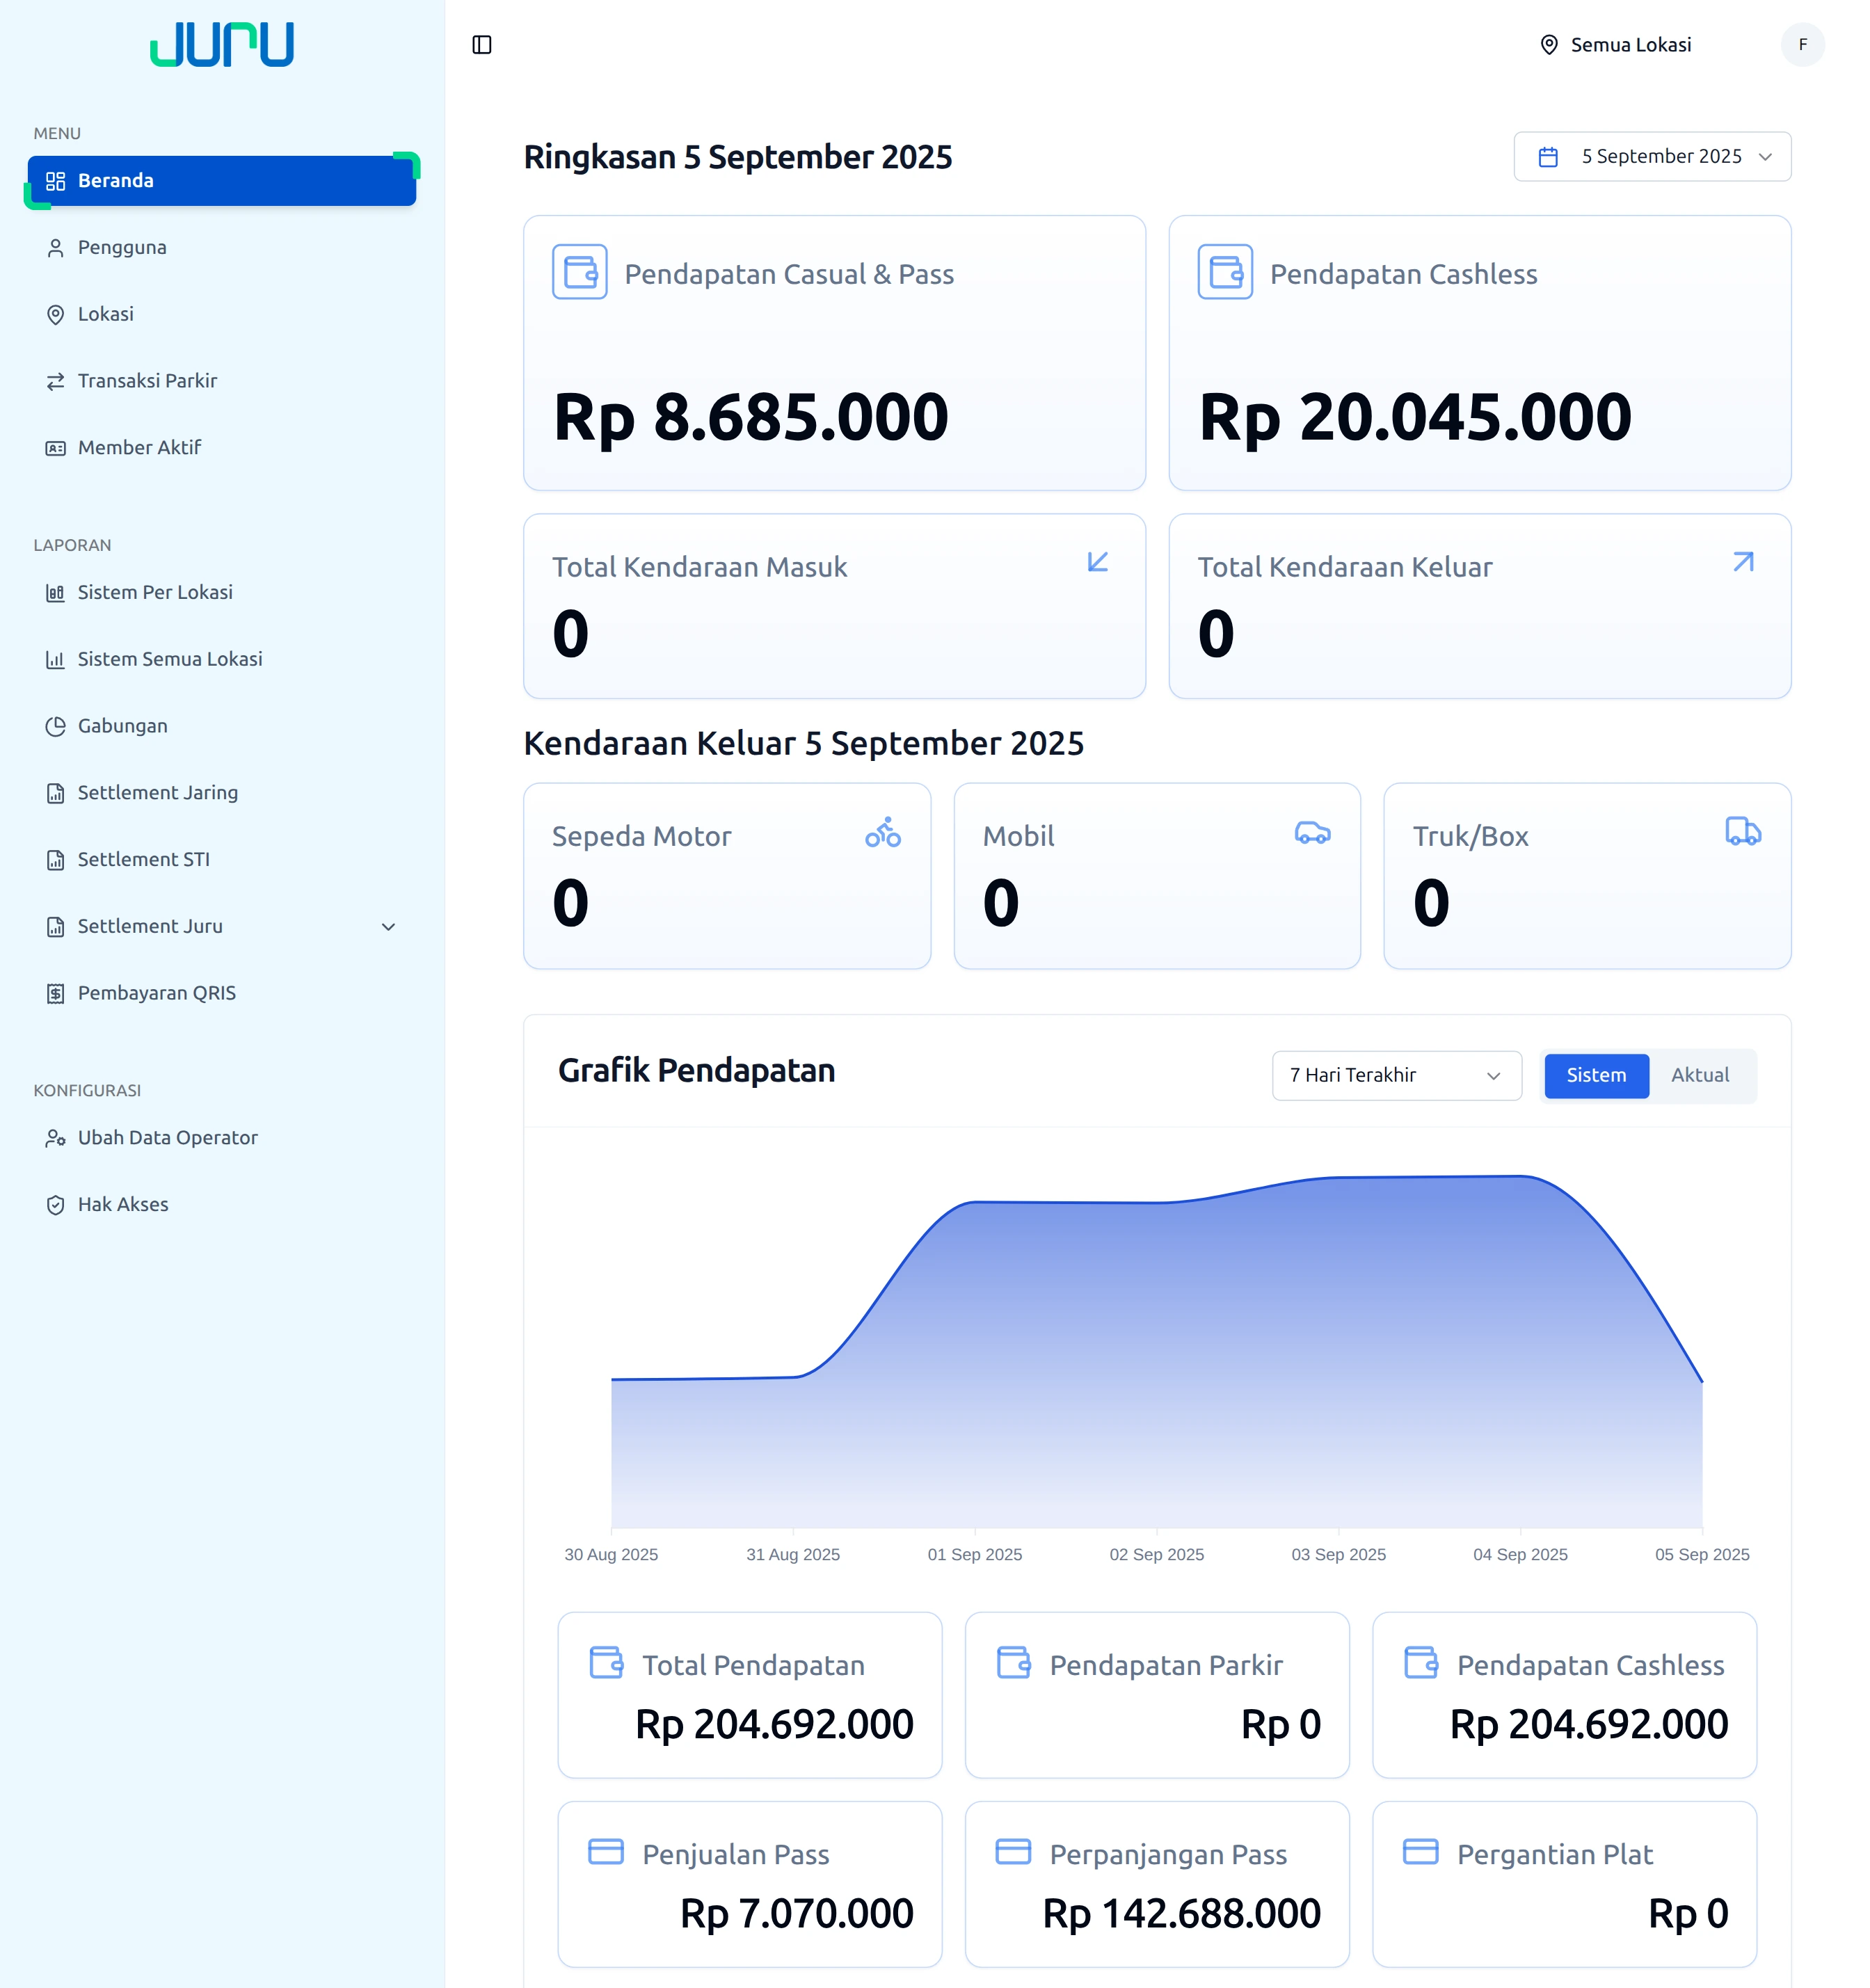
Task: Click the Pengguna person icon
Action: point(56,248)
